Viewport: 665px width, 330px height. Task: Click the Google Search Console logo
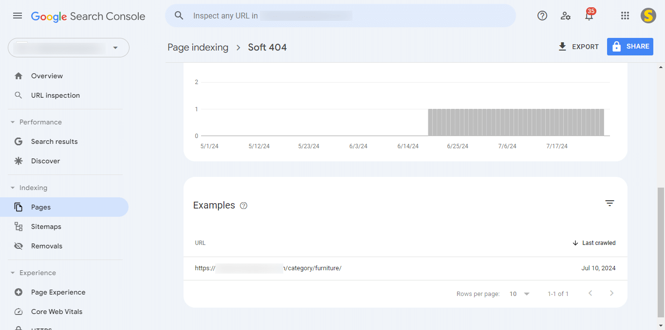click(88, 16)
